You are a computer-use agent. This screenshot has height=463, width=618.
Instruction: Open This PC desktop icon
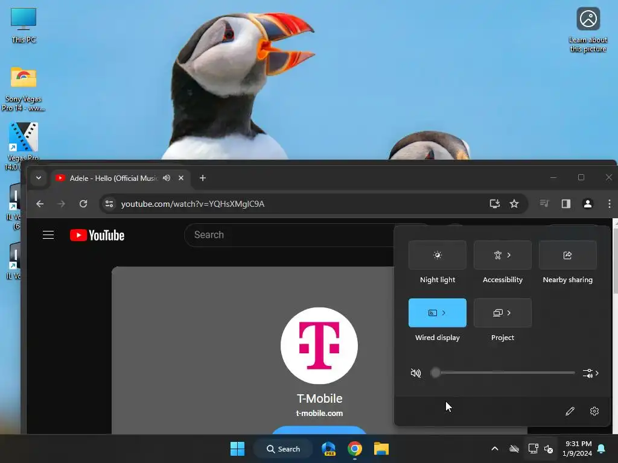24,25
